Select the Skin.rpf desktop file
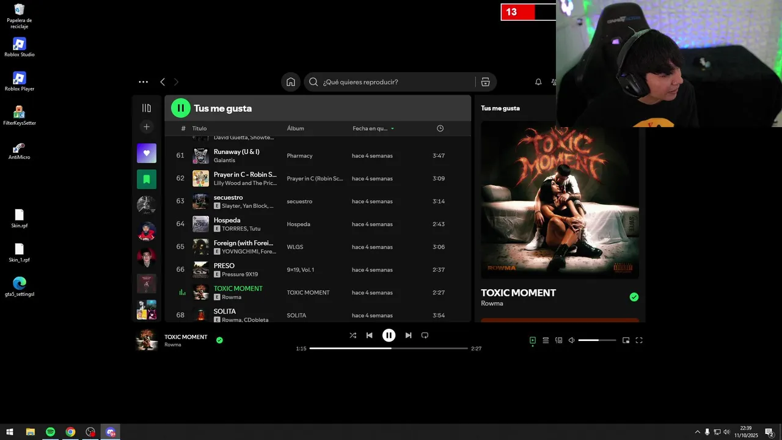The image size is (782, 440). click(x=20, y=218)
